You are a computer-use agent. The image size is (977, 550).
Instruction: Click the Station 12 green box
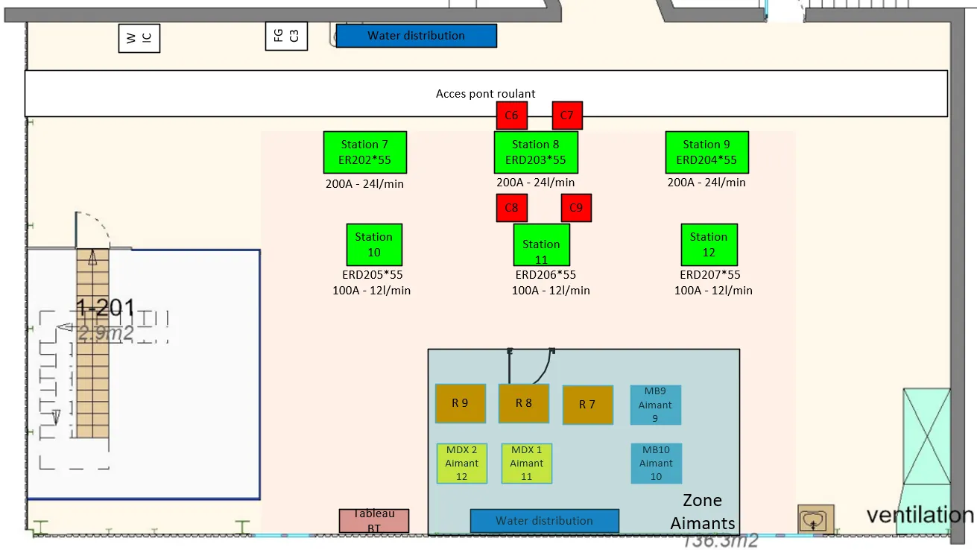pos(709,244)
